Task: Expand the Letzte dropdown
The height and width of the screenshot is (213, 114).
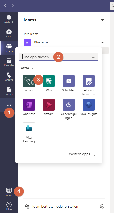Action: point(27,68)
